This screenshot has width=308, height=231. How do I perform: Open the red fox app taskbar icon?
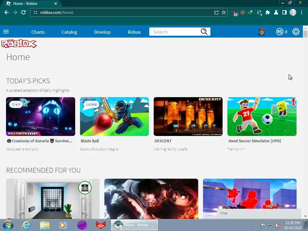[x=101, y=225]
